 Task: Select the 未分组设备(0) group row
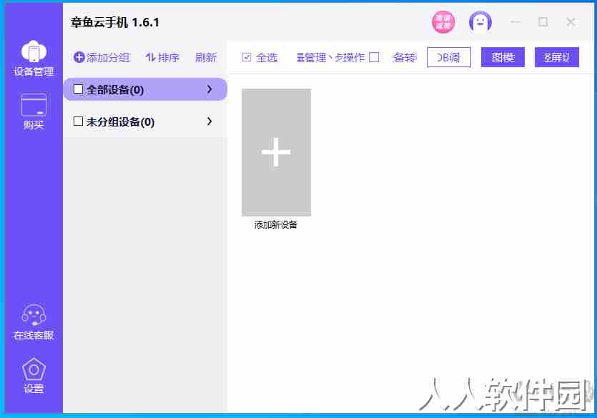(x=145, y=121)
